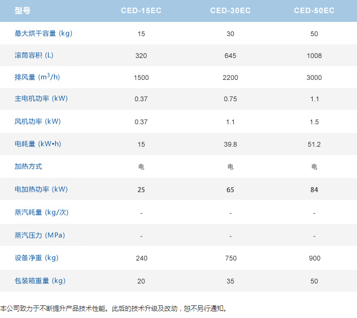Select the 最大烘干容量 (kg) row label
This screenshot has width=357, height=318.
click(43, 33)
